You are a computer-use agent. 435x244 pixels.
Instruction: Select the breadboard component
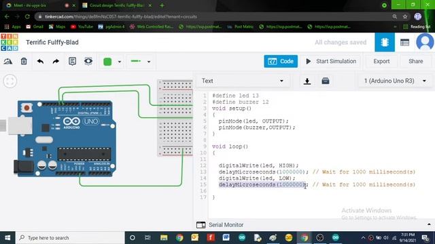(x=175, y=118)
